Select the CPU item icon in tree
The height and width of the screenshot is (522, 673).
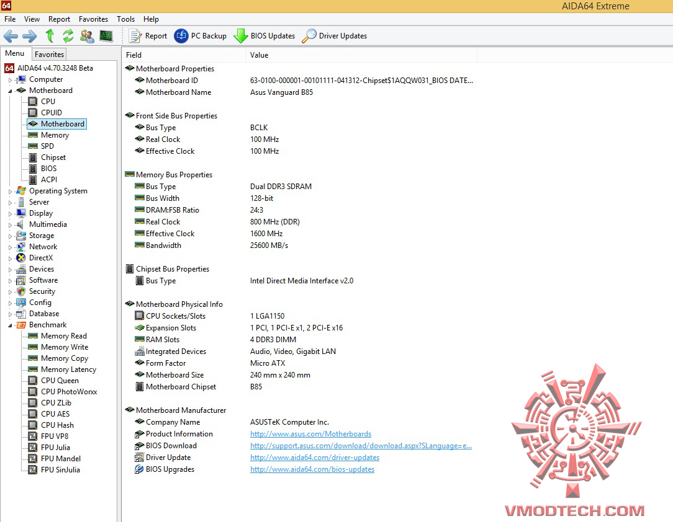tap(33, 102)
